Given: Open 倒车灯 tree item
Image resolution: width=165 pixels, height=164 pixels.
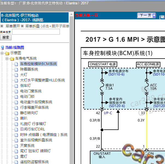Looking at the screenshot, I should 25,86.
